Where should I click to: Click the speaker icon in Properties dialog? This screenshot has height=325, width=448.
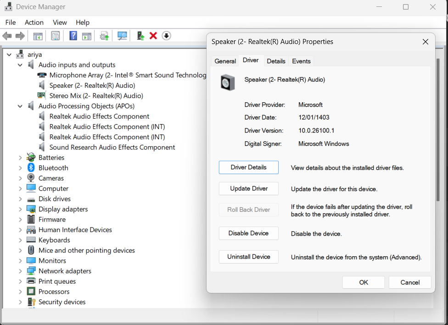(228, 83)
